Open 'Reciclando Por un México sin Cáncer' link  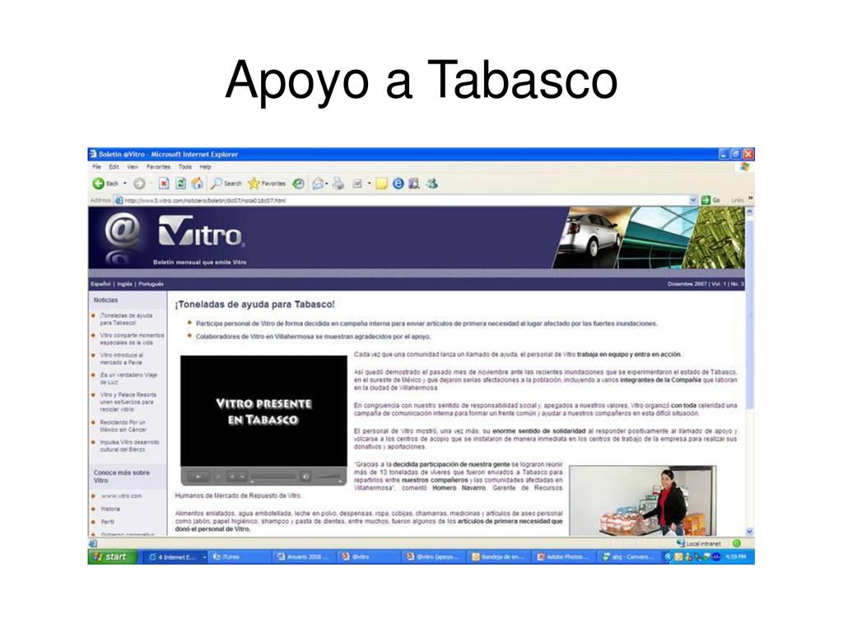pos(123,425)
